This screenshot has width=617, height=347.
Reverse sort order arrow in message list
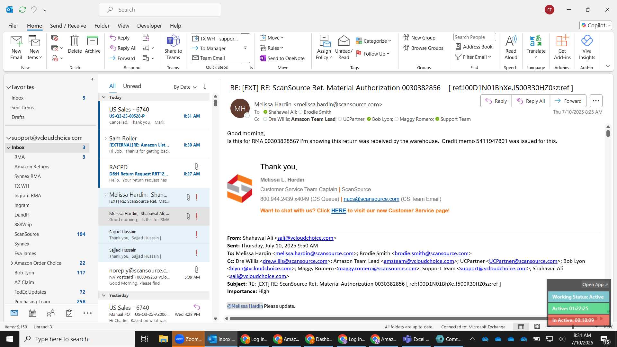click(205, 87)
